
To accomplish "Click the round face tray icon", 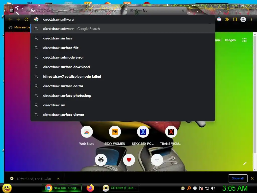I will (x=195, y=188).
